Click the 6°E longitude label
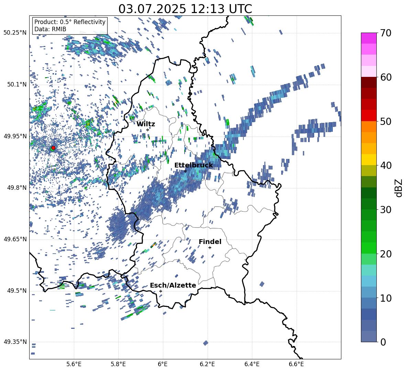407x371 pixels. coord(163,364)
